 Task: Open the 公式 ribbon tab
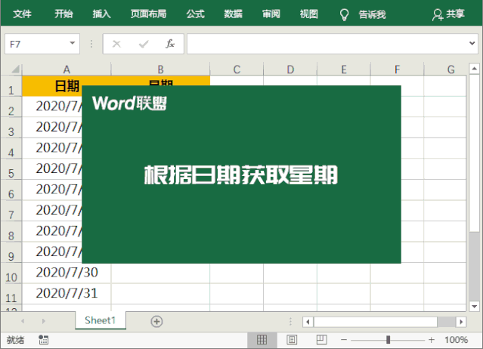click(195, 14)
